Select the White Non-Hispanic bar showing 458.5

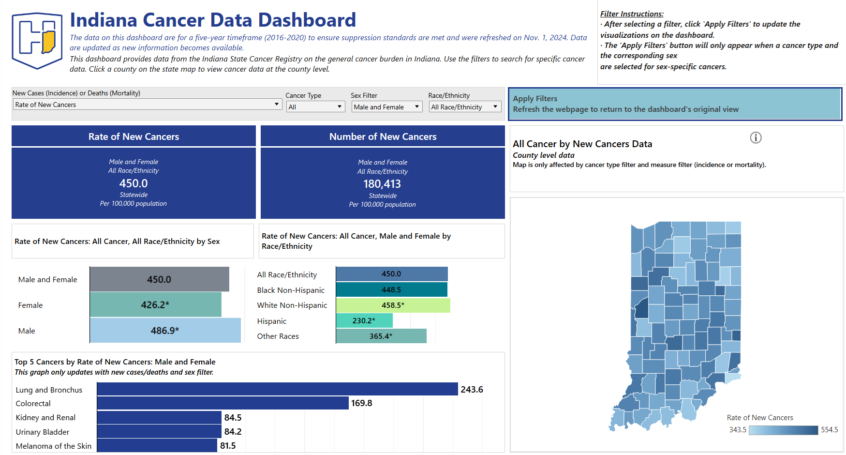click(x=393, y=305)
